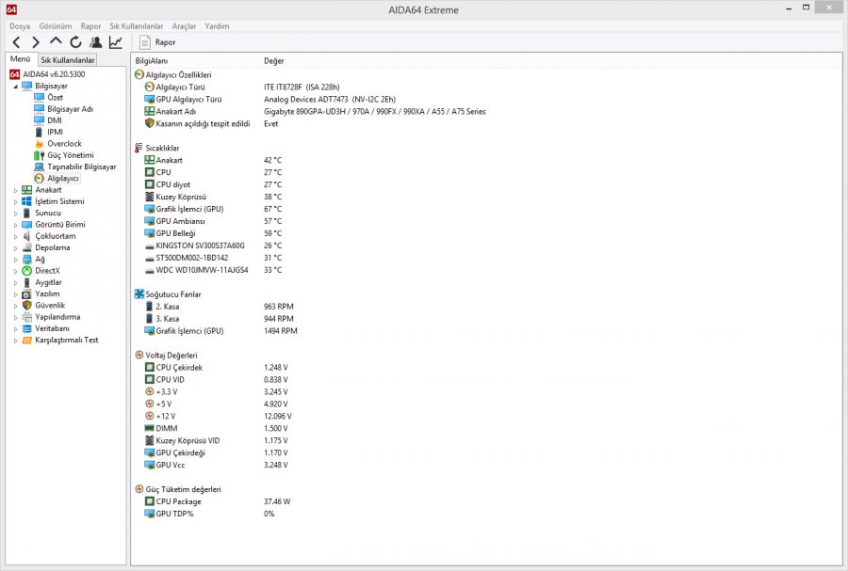Click the Forward navigation arrow
848x571 pixels.
36,42
